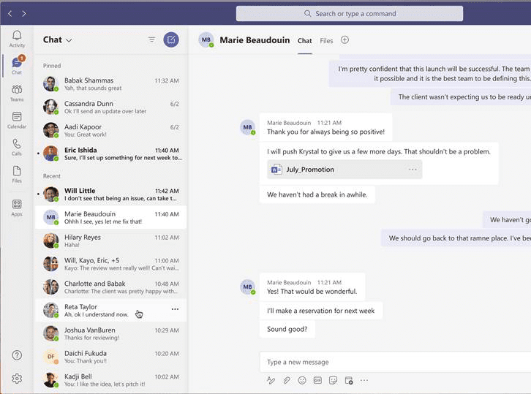This screenshot has height=394, width=531.
Task: Open the Will Little conversation
Action: tap(110, 194)
